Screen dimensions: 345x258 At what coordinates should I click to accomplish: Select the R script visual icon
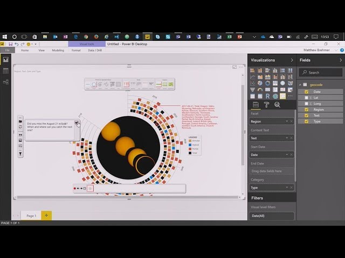267,96
